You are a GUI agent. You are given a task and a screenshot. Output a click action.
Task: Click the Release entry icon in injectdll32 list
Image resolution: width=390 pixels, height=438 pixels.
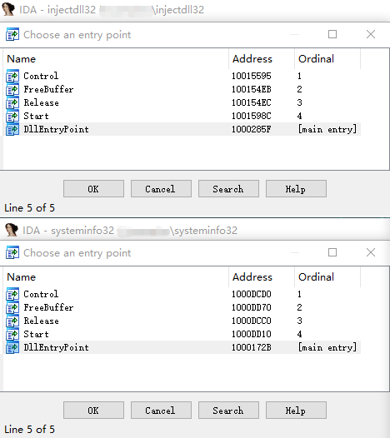12,102
